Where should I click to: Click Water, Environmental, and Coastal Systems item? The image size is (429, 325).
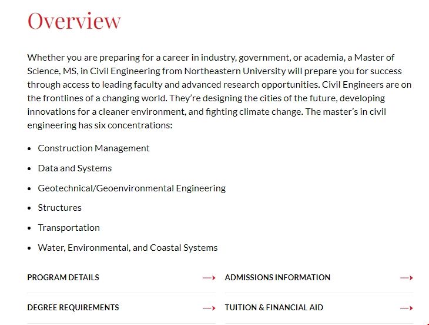(128, 248)
